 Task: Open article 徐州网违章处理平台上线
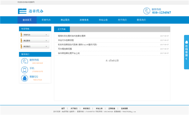click(69, 53)
